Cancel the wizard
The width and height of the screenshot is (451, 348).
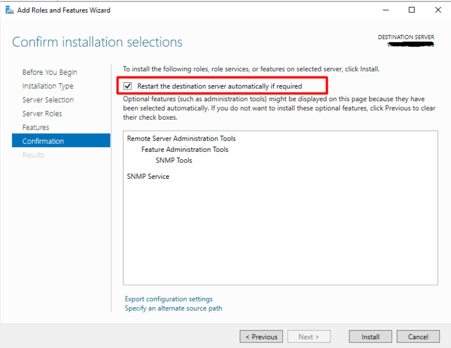click(x=418, y=337)
